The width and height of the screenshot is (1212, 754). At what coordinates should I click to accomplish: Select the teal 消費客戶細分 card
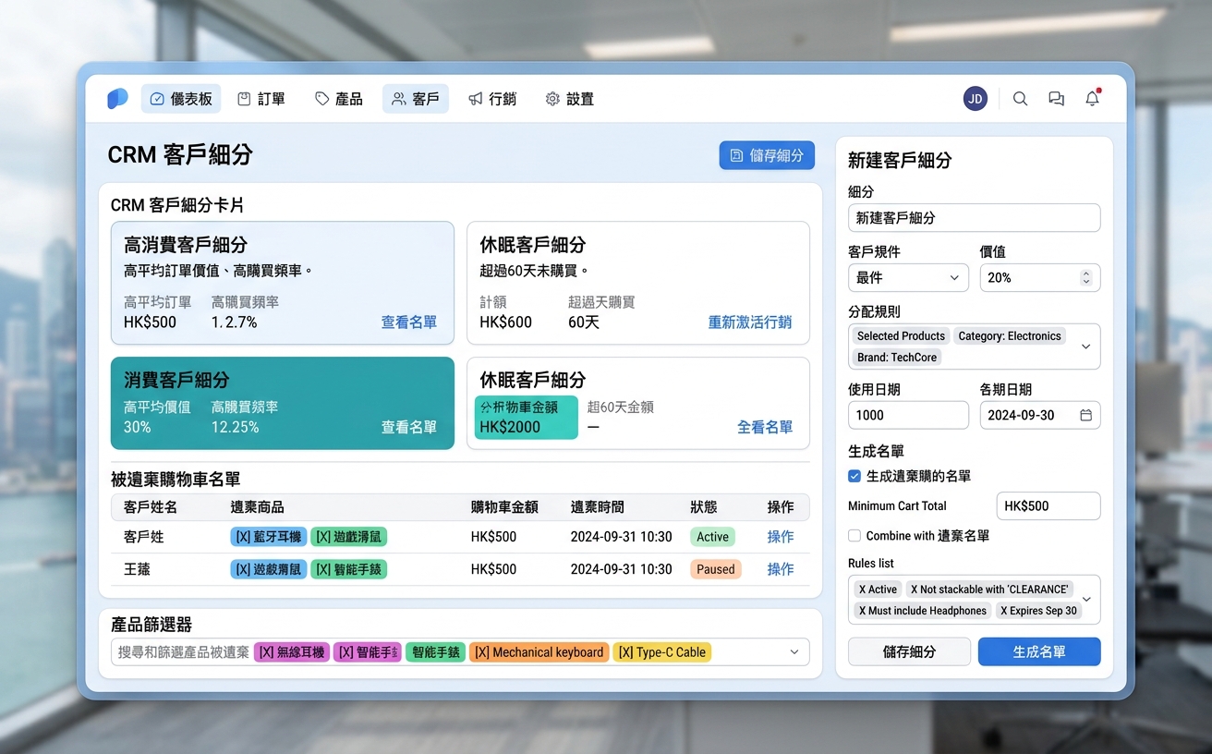click(x=283, y=403)
